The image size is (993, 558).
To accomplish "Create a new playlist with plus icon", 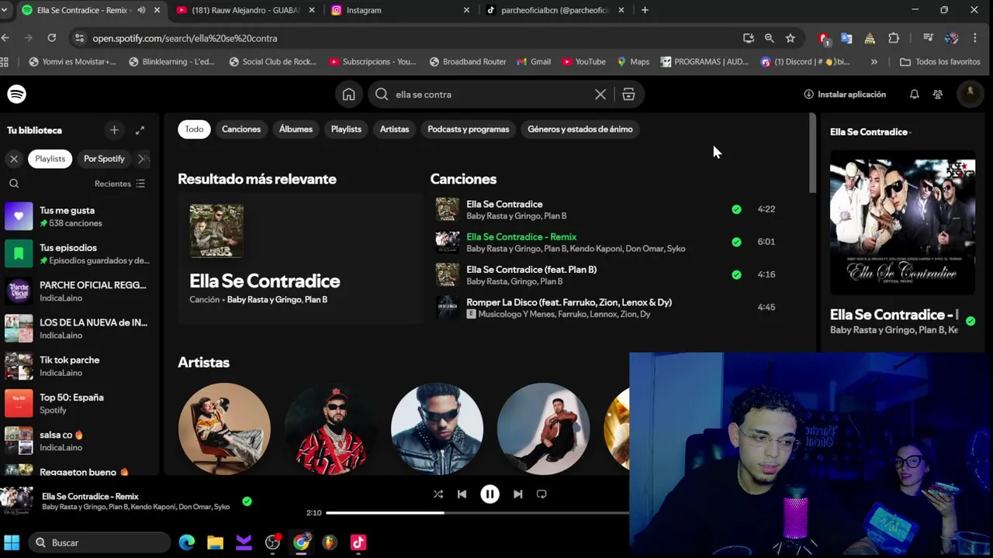I will [114, 130].
